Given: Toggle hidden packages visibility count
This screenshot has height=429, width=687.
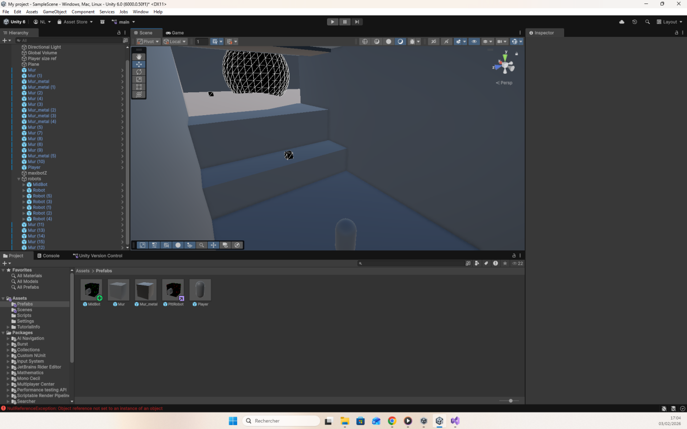Looking at the screenshot, I should pyautogui.click(x=518, y=263).
